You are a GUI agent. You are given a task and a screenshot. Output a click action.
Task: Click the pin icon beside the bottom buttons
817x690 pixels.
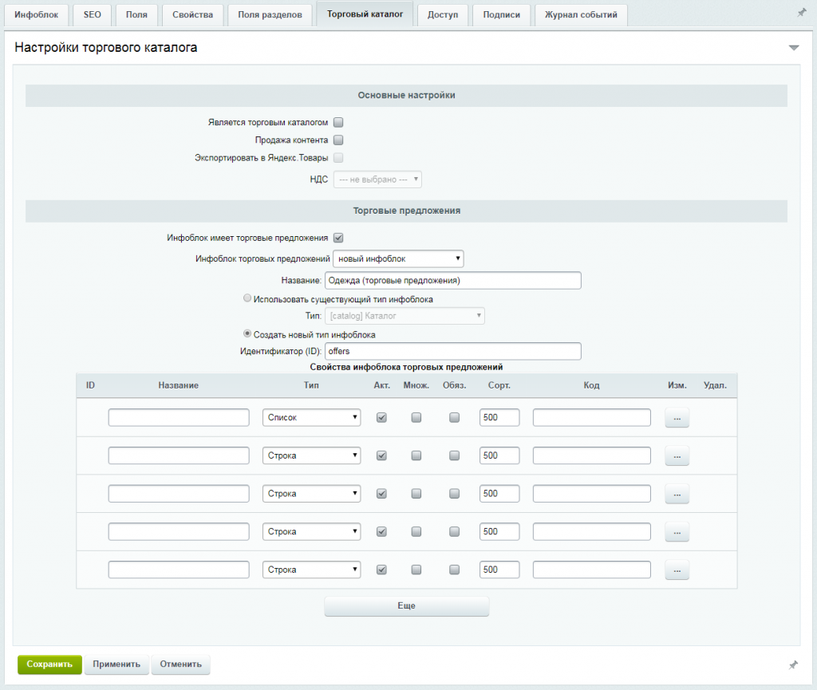click(793, 665)
